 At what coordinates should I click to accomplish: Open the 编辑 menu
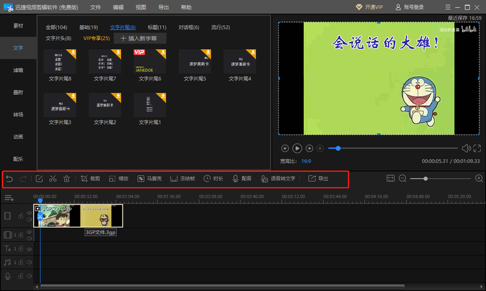click(118, 7)
